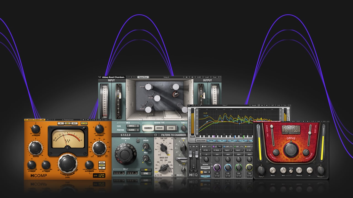Click the Attack knob in H-Comp
353x198 pixels.
pos(46,165)
